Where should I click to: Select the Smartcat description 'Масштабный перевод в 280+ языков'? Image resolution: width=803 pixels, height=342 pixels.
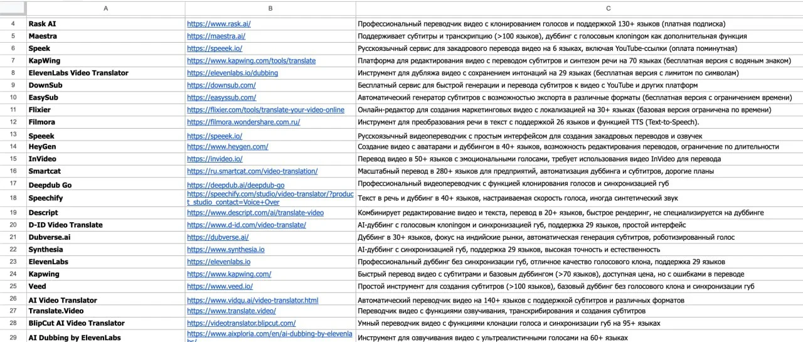click(x=579, y=171)
